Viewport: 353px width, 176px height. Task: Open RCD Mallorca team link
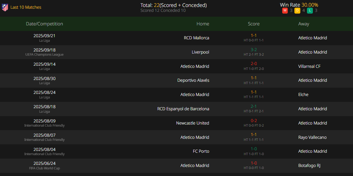click(x=196, y=38)
